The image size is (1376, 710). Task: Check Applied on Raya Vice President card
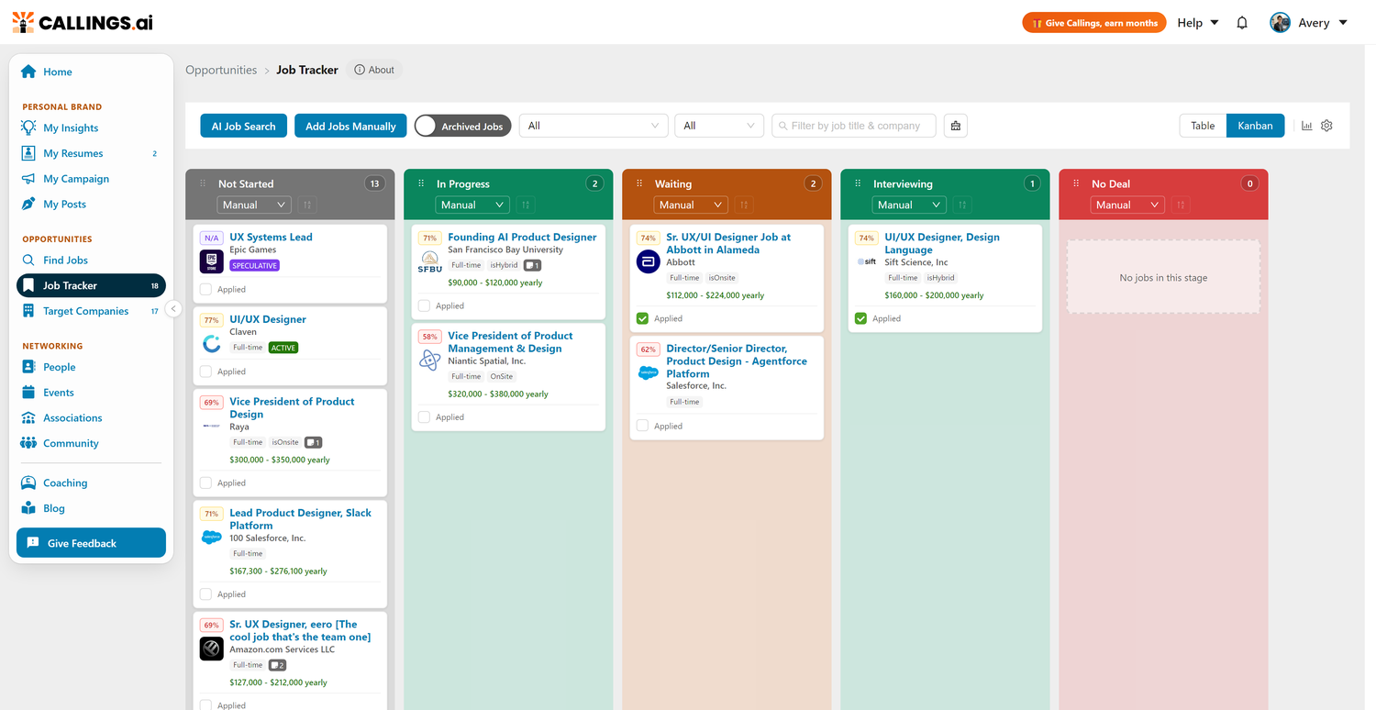click(x=205, y=483)
